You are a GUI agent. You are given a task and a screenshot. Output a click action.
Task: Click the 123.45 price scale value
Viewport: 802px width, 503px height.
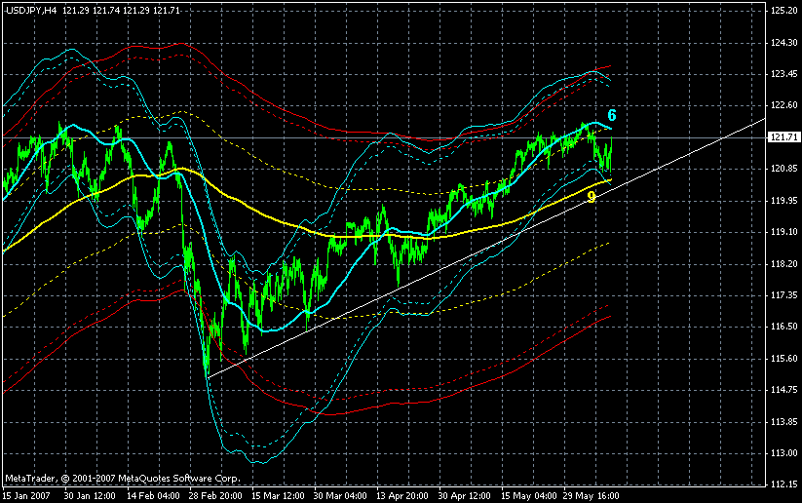pyautogui.click(x=783, y=74)
